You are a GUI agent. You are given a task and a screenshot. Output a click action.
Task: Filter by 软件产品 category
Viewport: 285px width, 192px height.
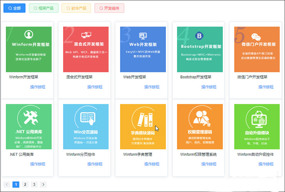point(76,8)
